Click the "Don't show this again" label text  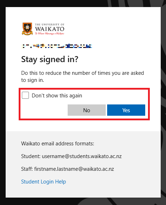[57, 96]
